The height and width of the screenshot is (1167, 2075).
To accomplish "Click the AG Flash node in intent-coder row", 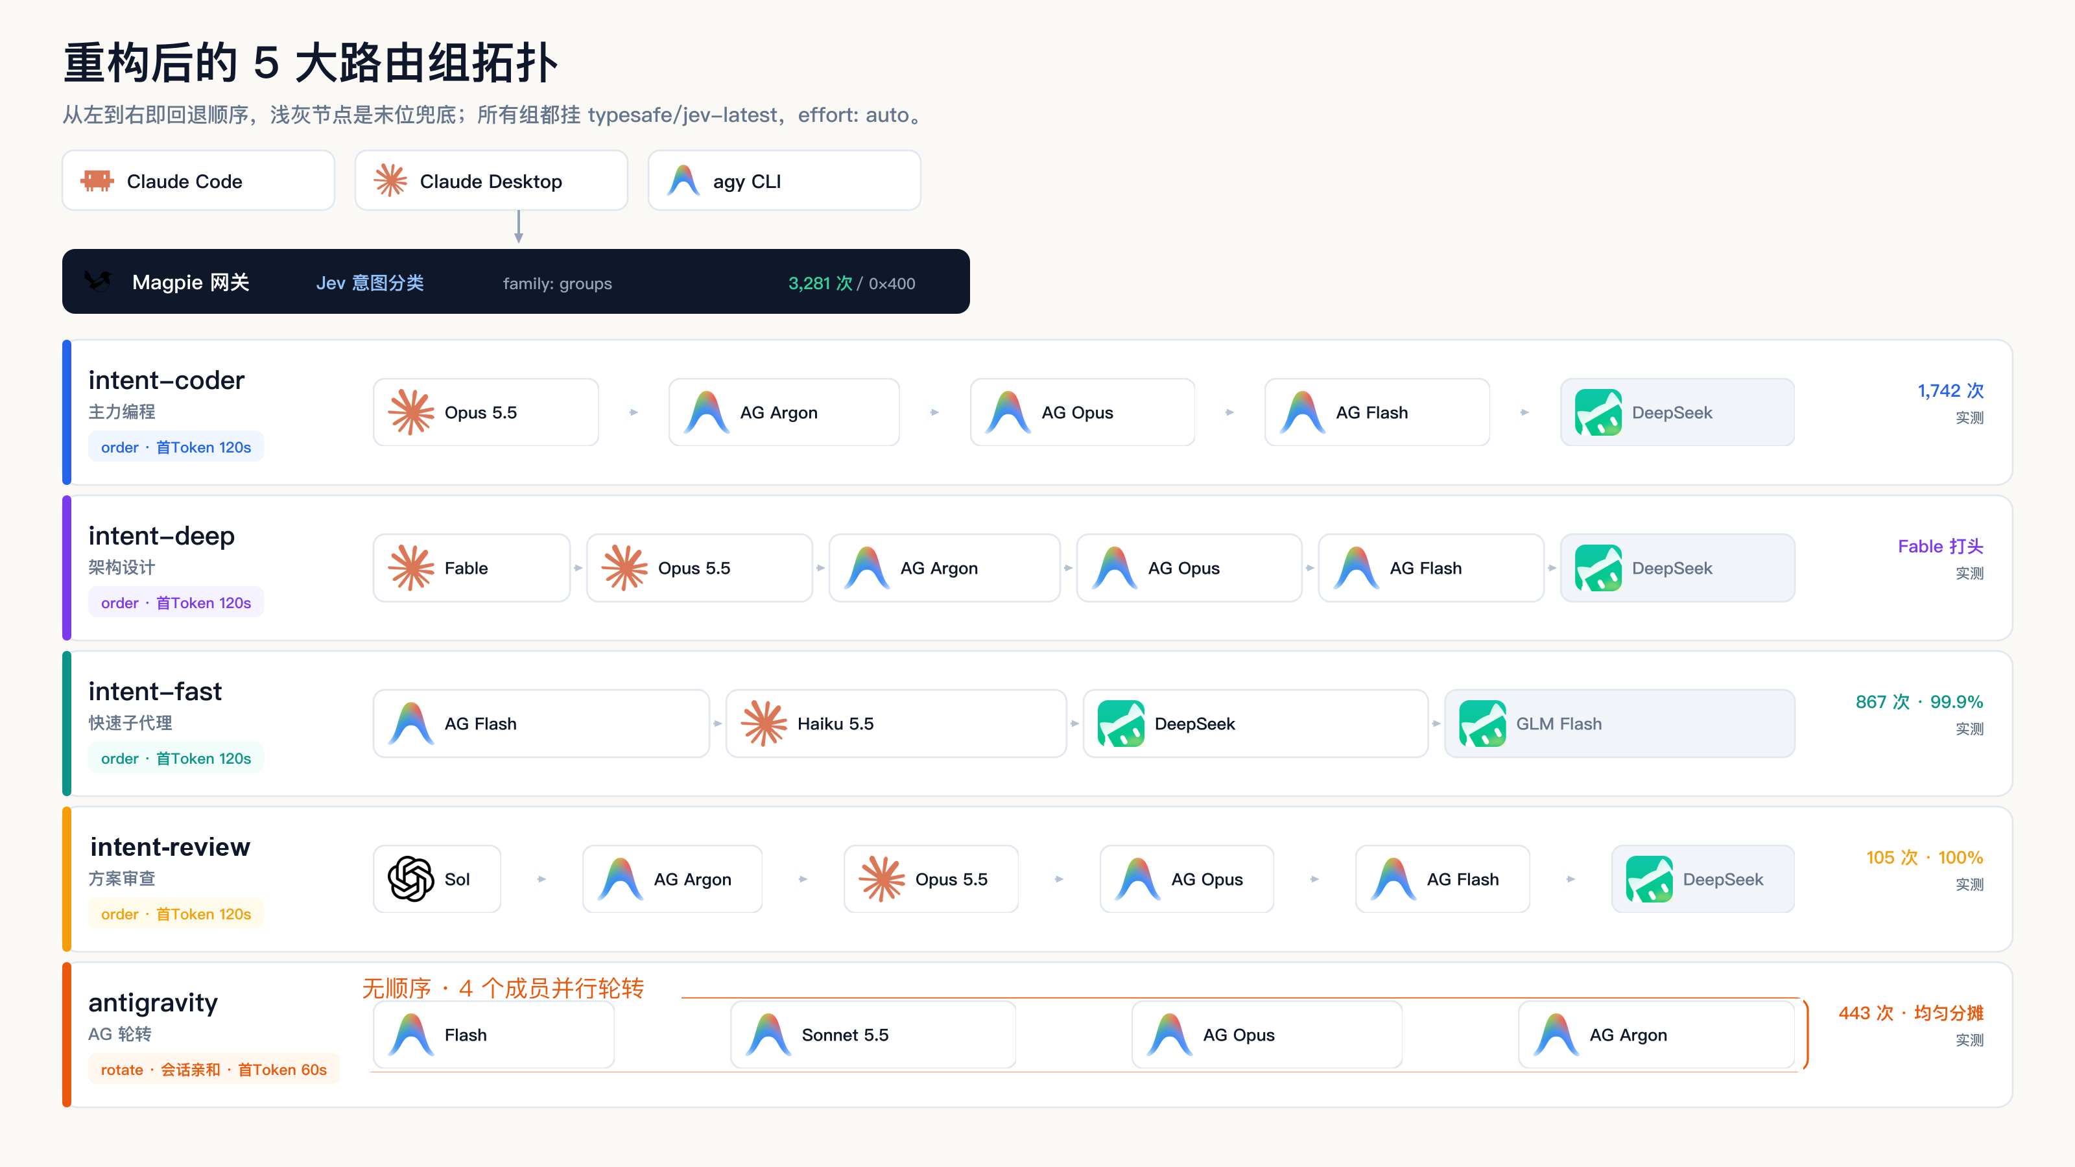I will tap(1377, 412).
